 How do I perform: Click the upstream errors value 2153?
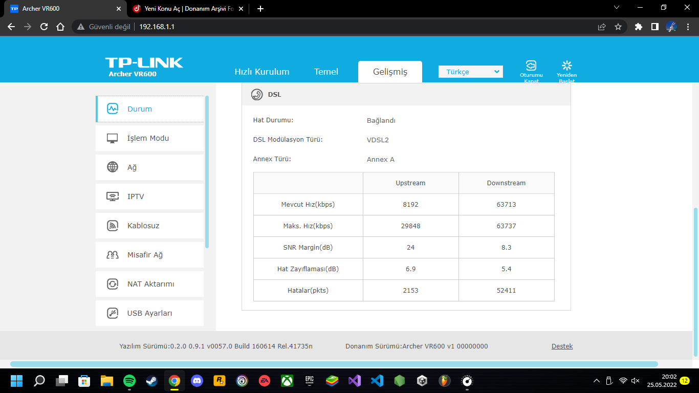click(410, 291)
